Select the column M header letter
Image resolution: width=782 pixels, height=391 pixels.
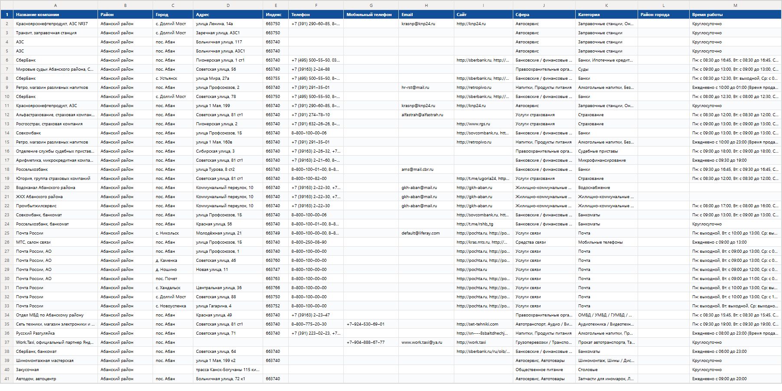coord(736,5)
